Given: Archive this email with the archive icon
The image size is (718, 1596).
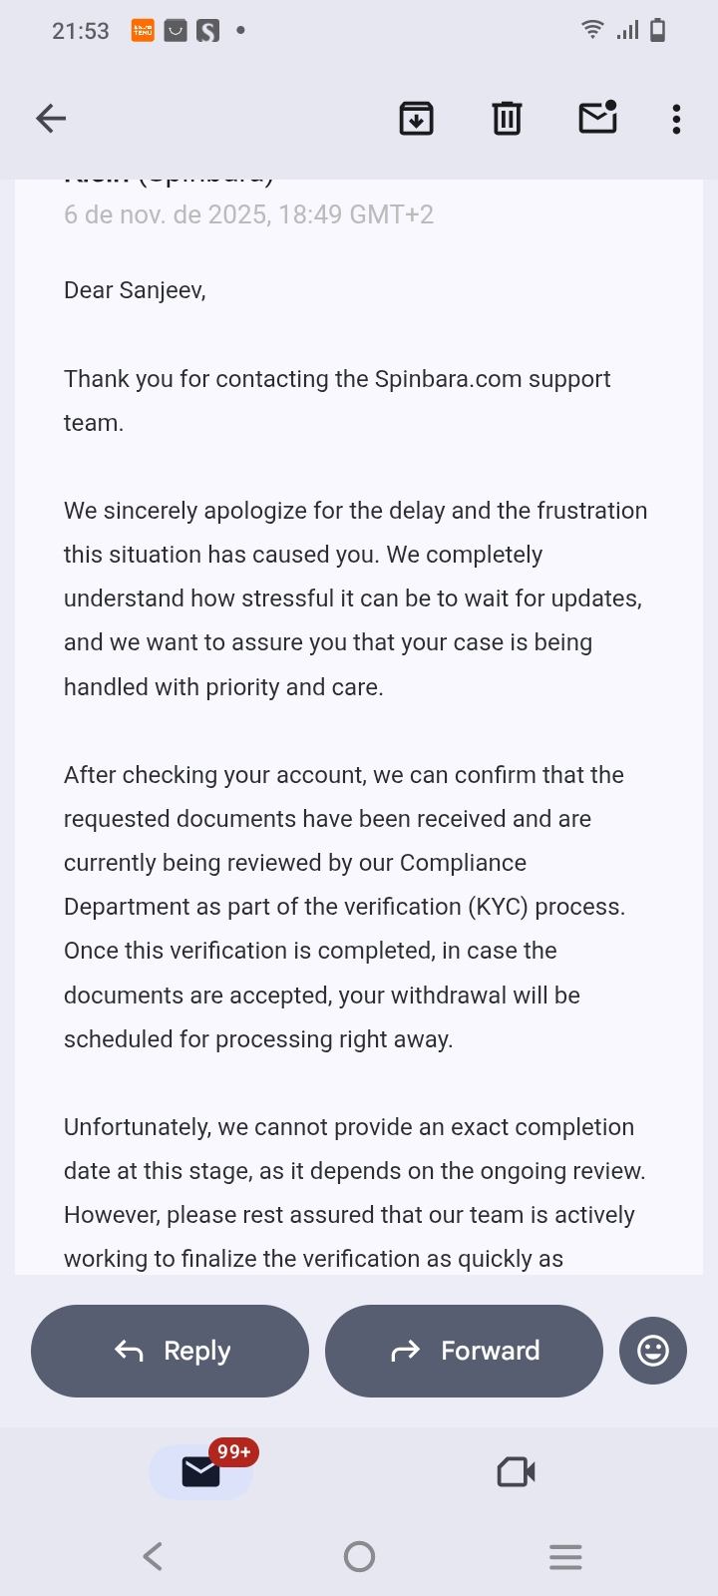Looking at the screenshot, I should 416,119.
